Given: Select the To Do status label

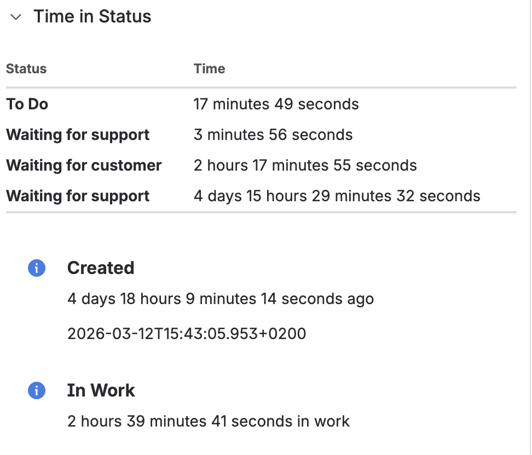Looking at the screenshot, I should (27, 104).
